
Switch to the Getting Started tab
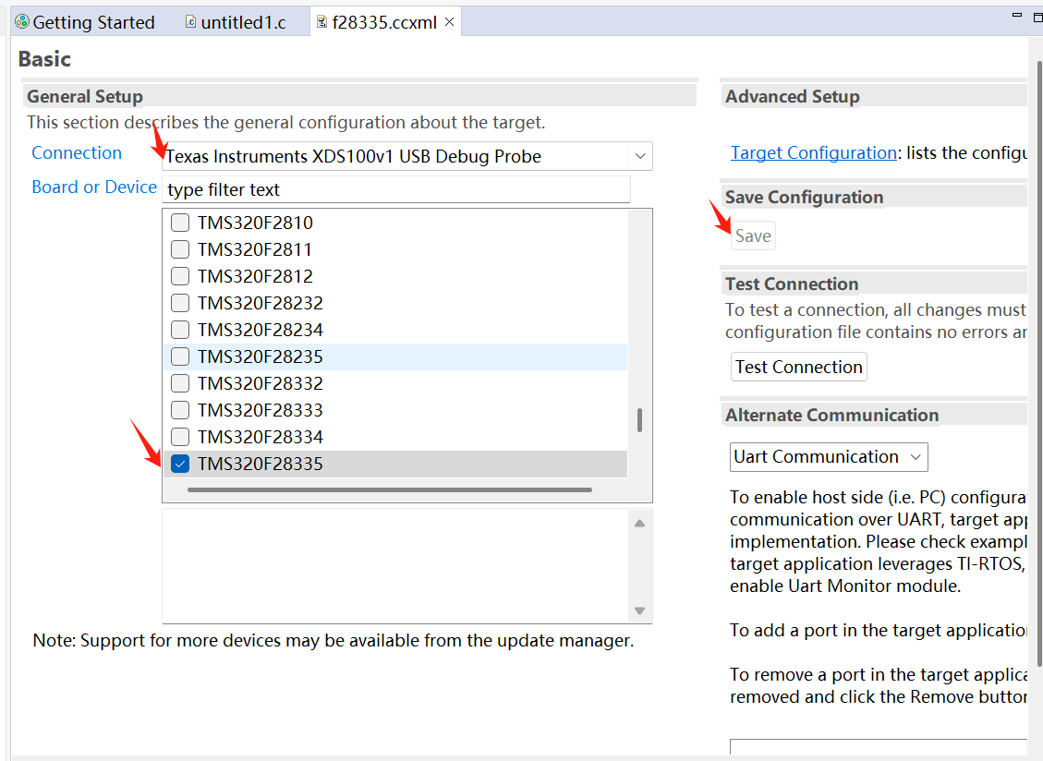pos(84,22)
